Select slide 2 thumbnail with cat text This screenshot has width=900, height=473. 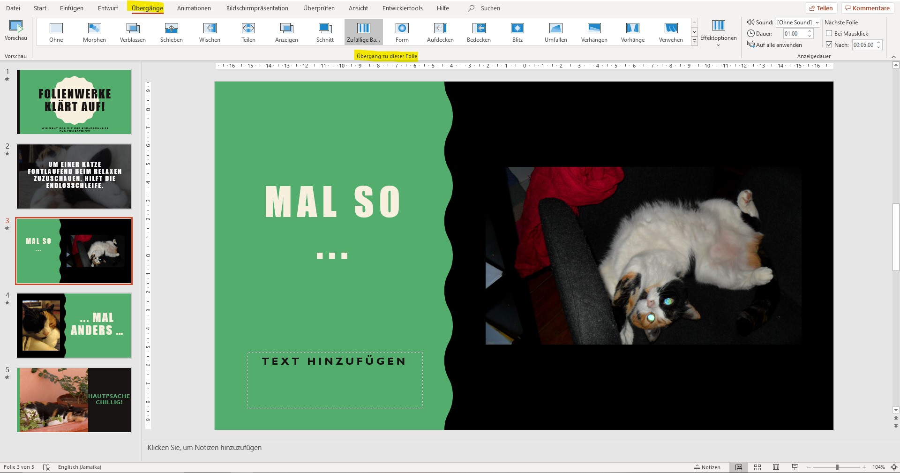(x=74, y=176)
